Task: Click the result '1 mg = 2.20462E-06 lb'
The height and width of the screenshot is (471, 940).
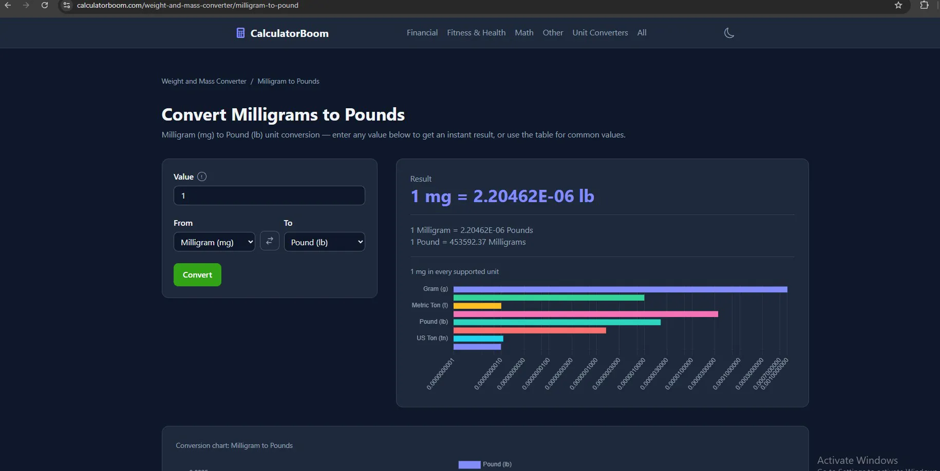Action: coord(502,197)
